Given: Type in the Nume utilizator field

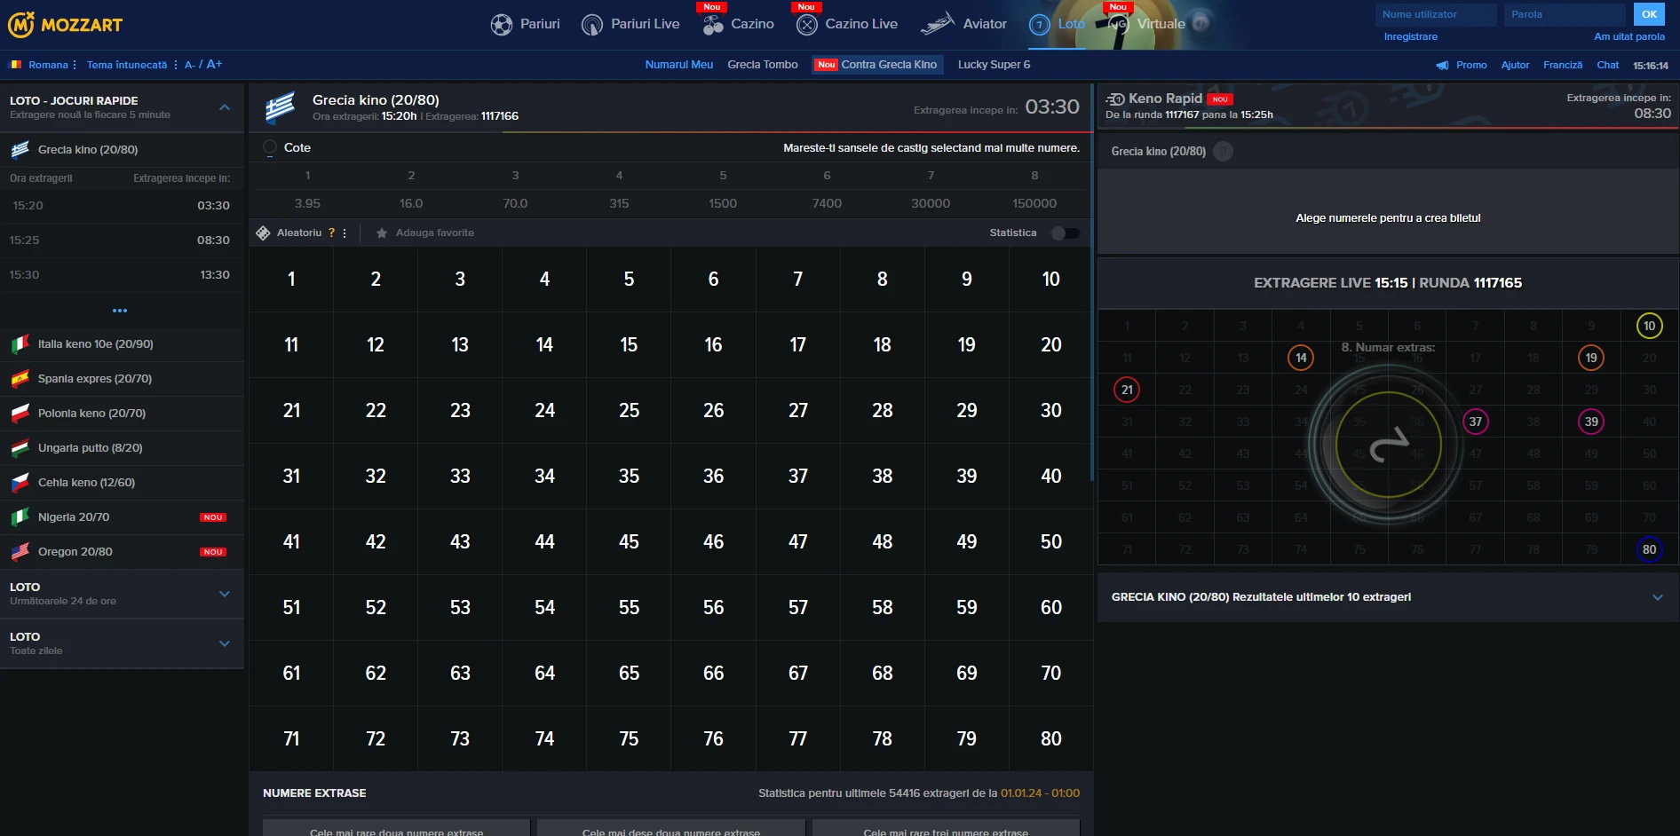Looking at the screenshot, I should point(1435,14).
